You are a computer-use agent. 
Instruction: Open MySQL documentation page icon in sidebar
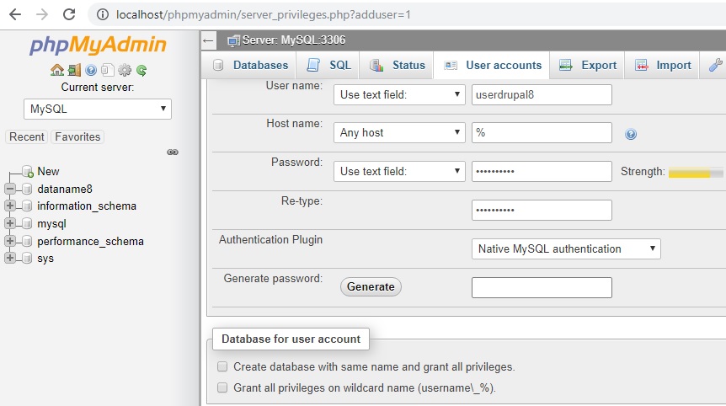click(x=108, y=70)
